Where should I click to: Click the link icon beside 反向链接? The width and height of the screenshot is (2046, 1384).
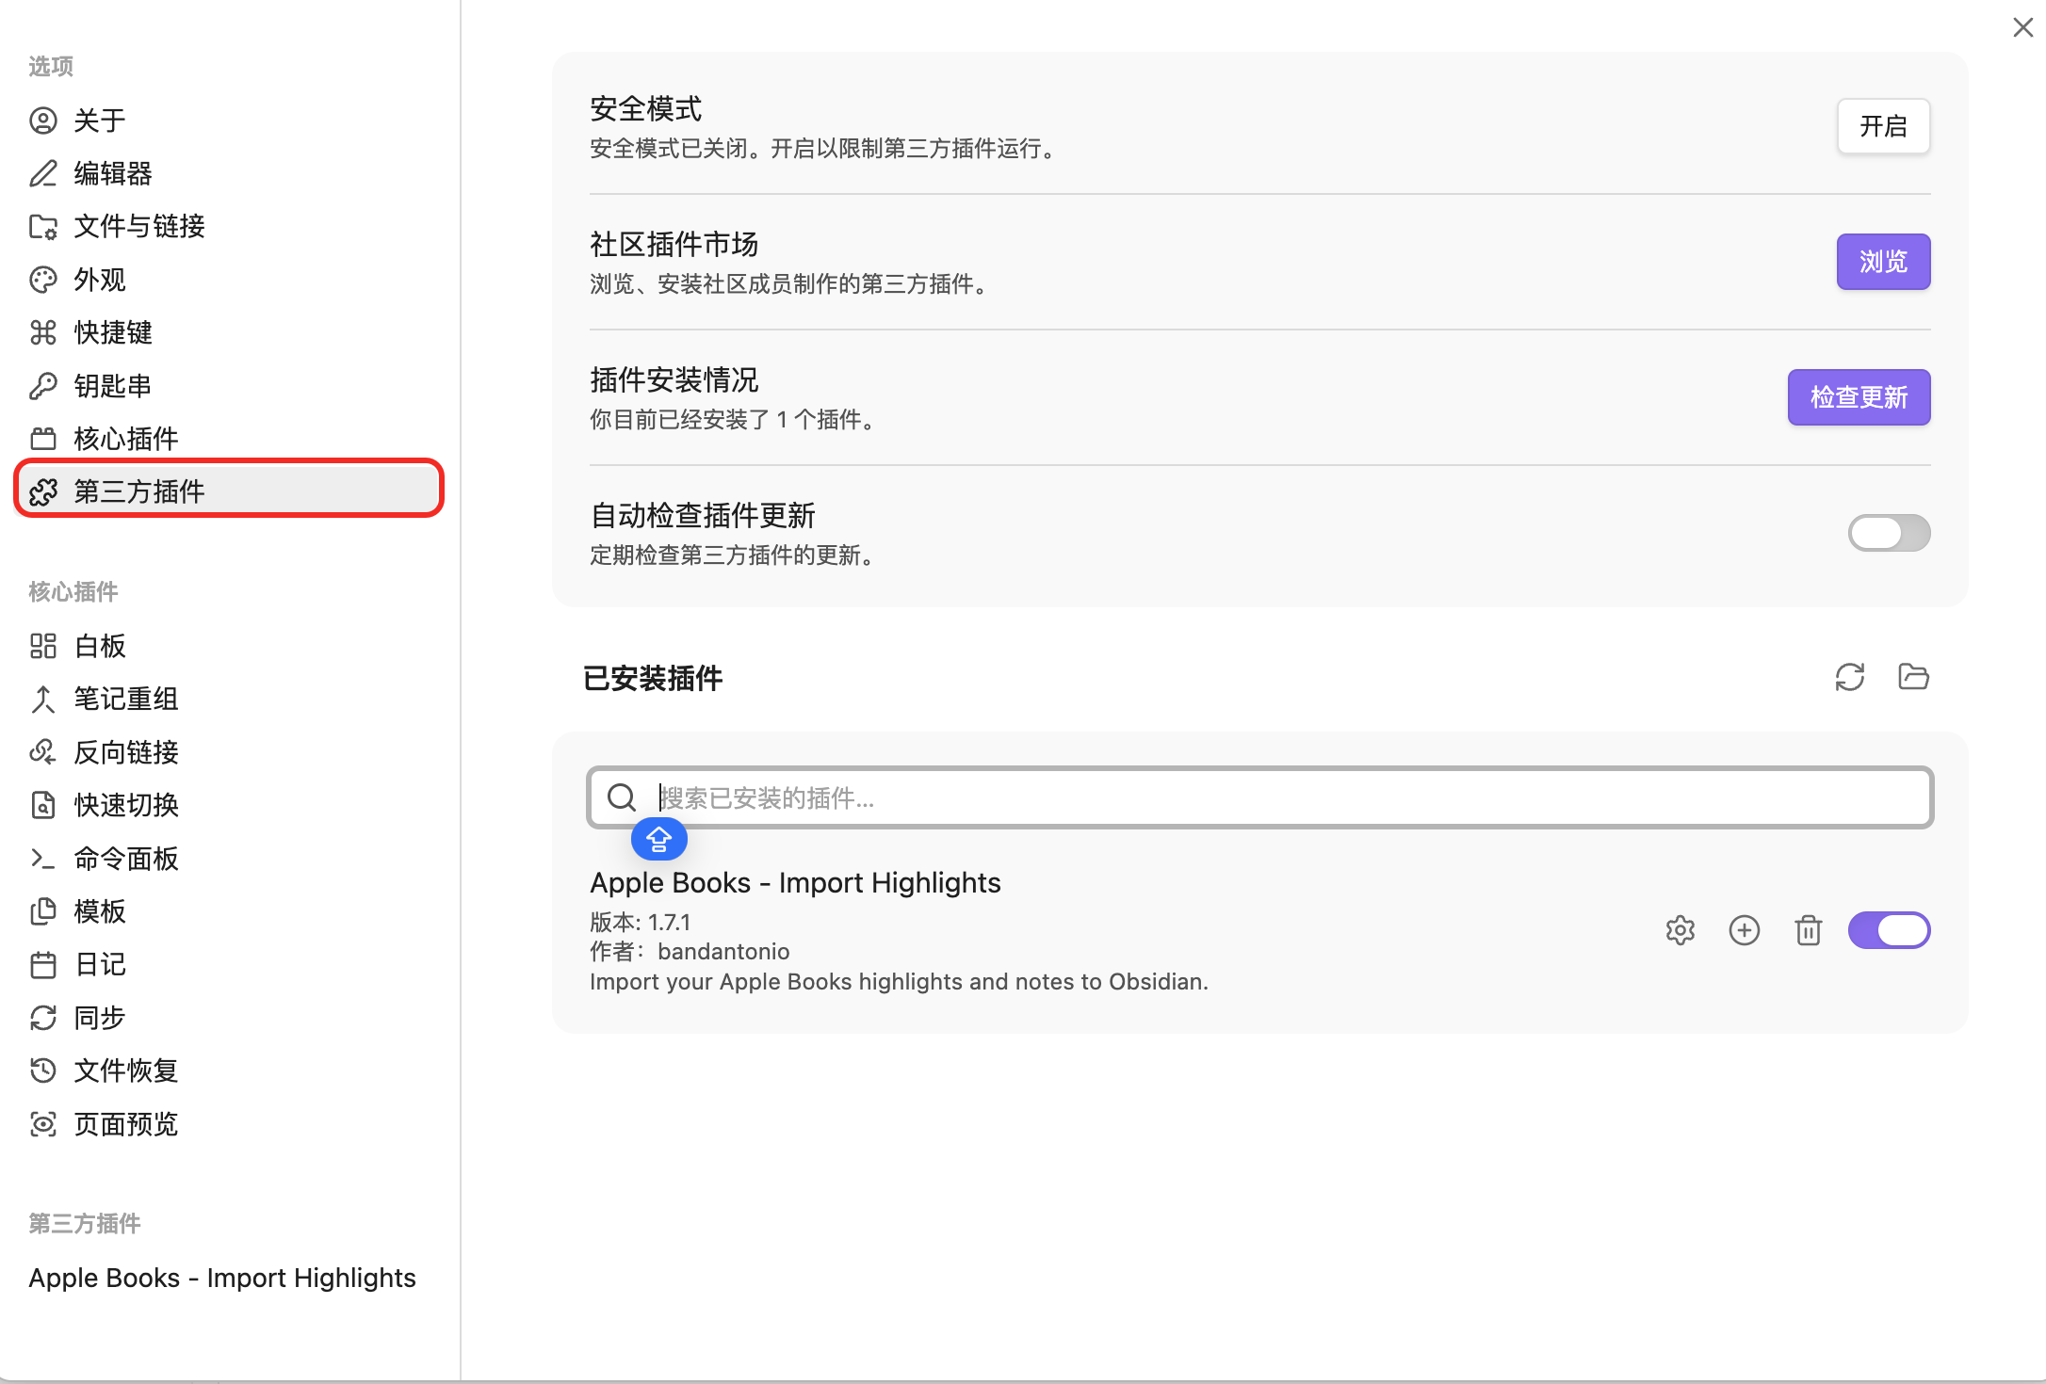(x=43, y=752)
